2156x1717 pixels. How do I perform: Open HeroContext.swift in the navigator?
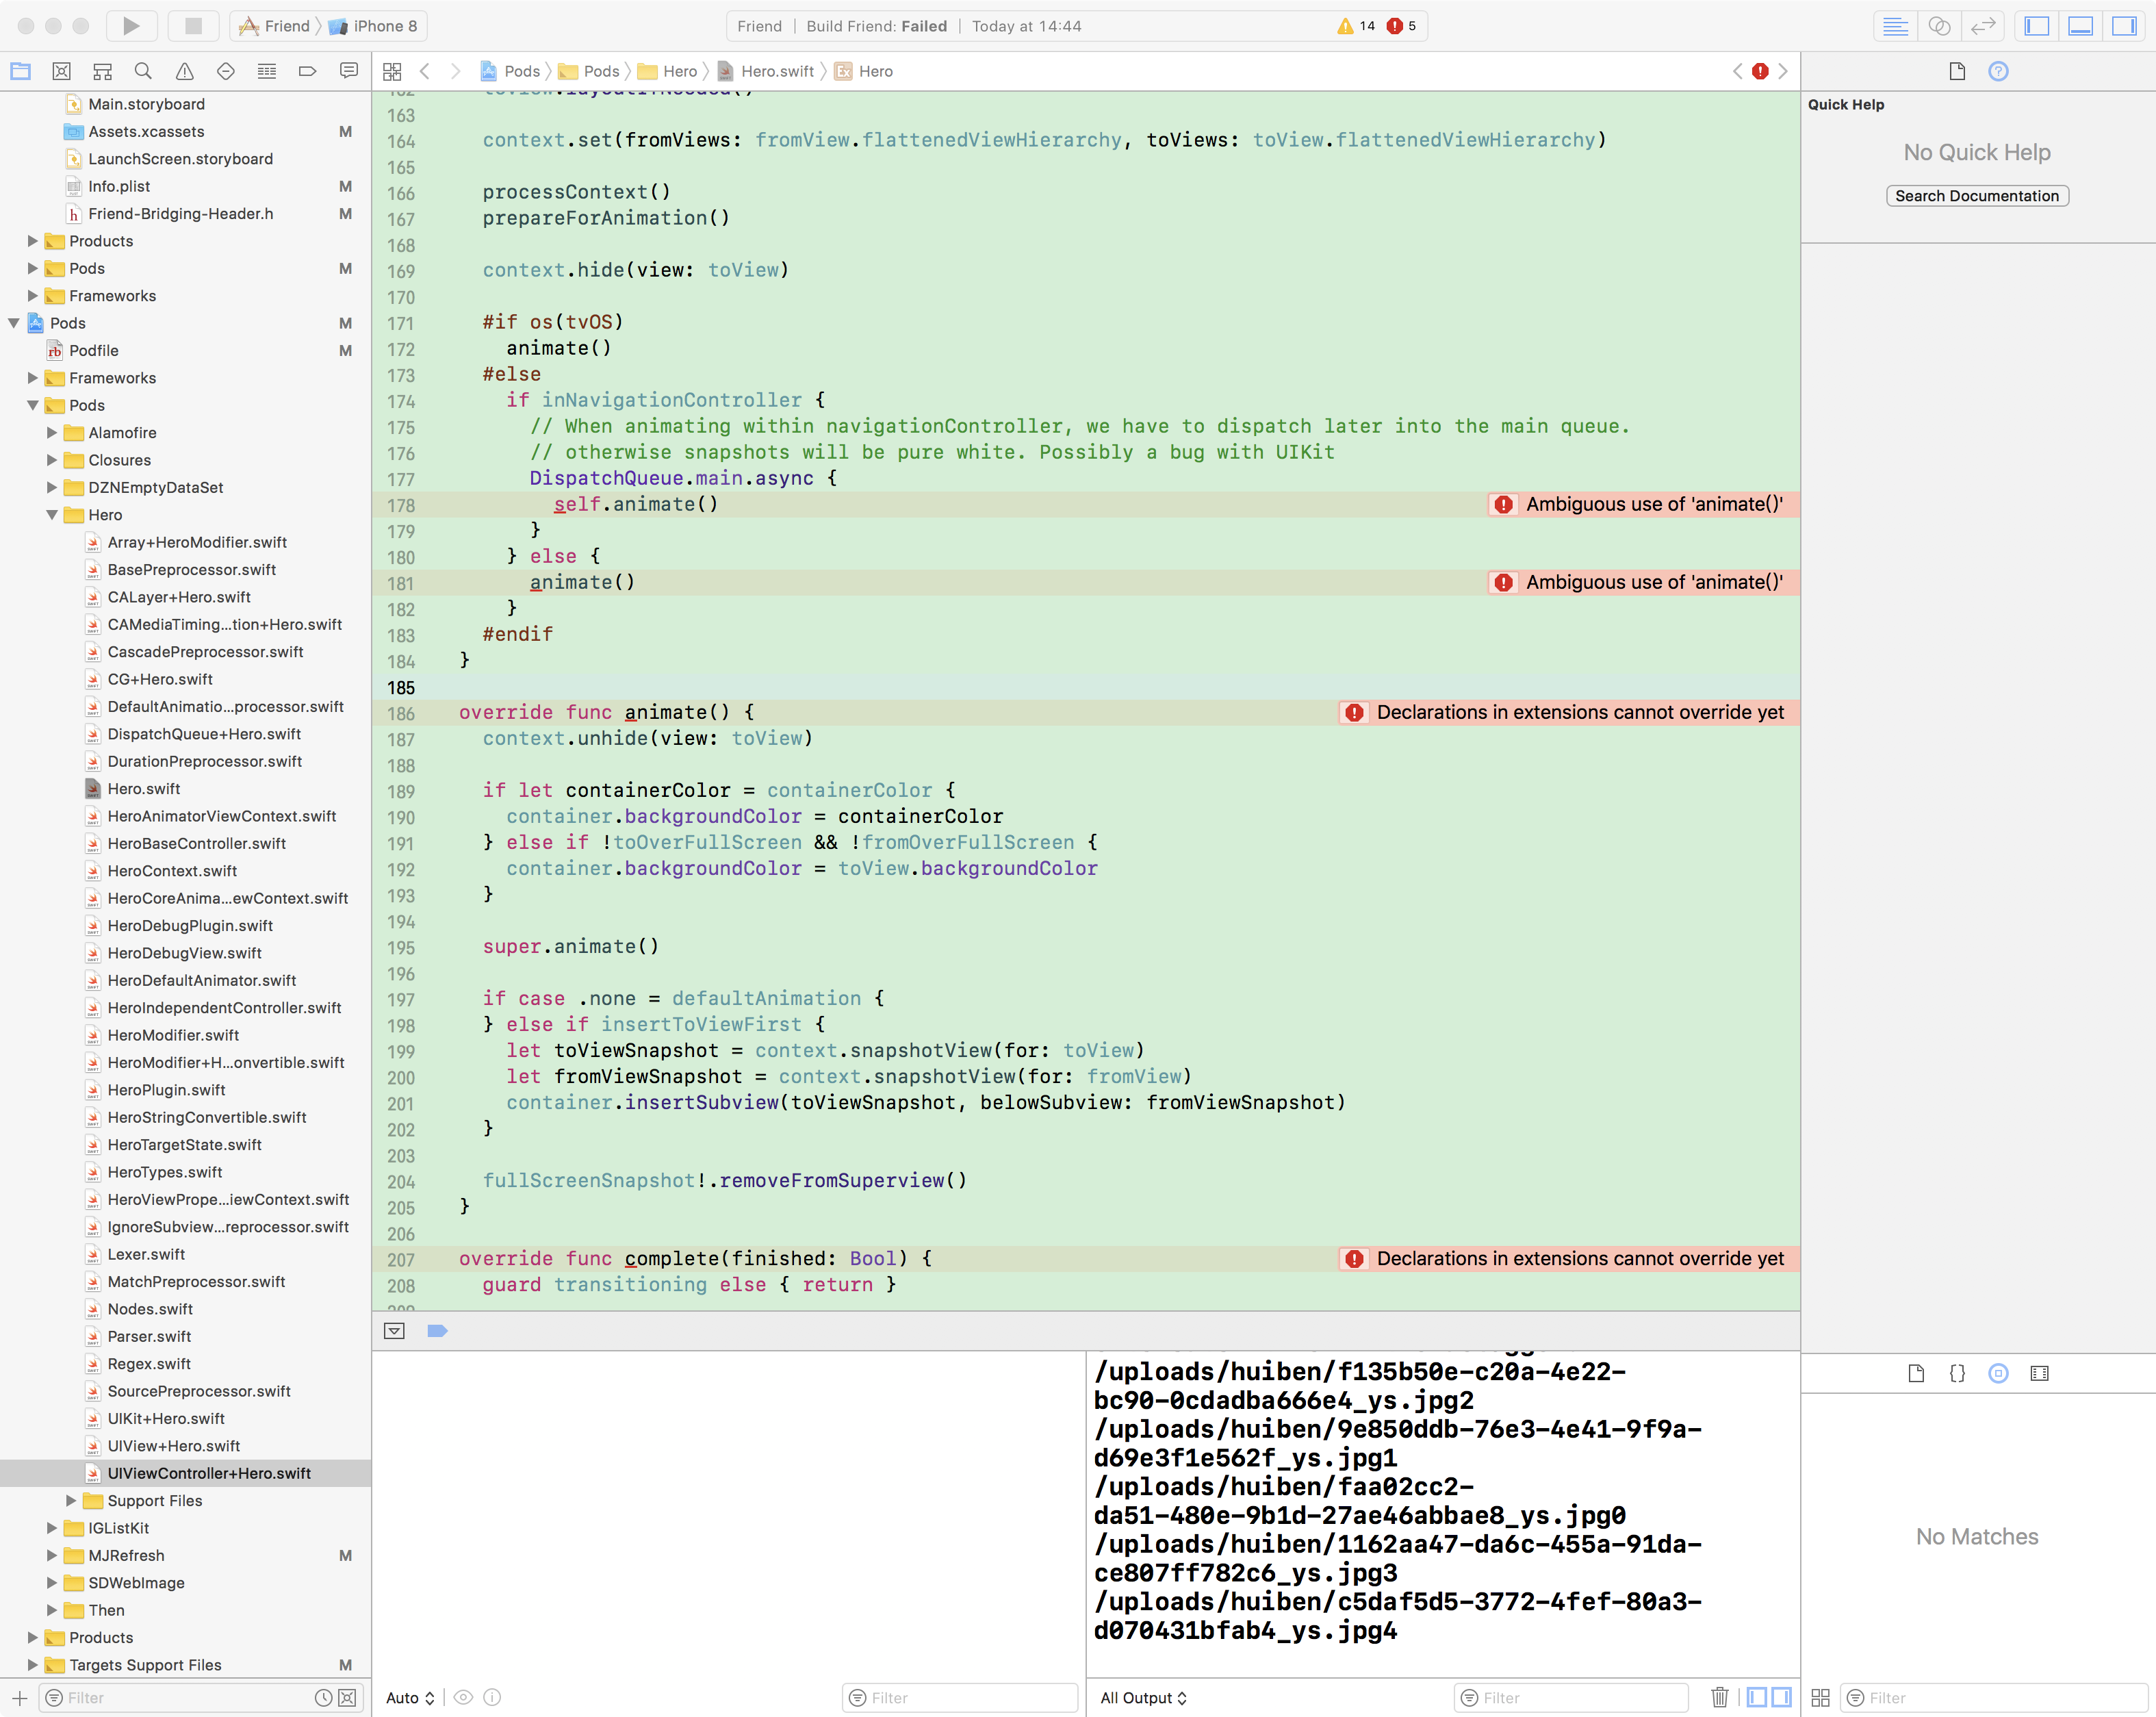(x=172, y=871)
